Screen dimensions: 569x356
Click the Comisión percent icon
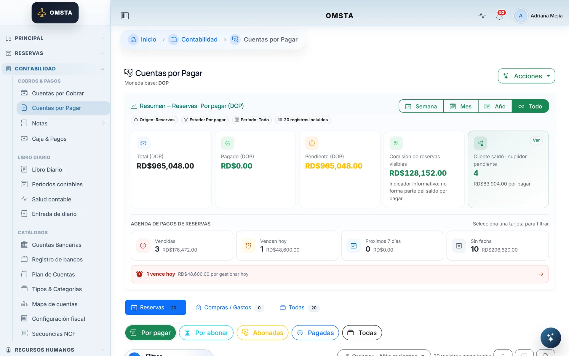point(396,143)
